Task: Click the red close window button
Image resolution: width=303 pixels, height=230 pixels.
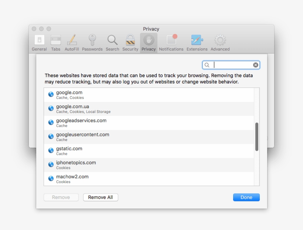Action: tap(34, 29)
